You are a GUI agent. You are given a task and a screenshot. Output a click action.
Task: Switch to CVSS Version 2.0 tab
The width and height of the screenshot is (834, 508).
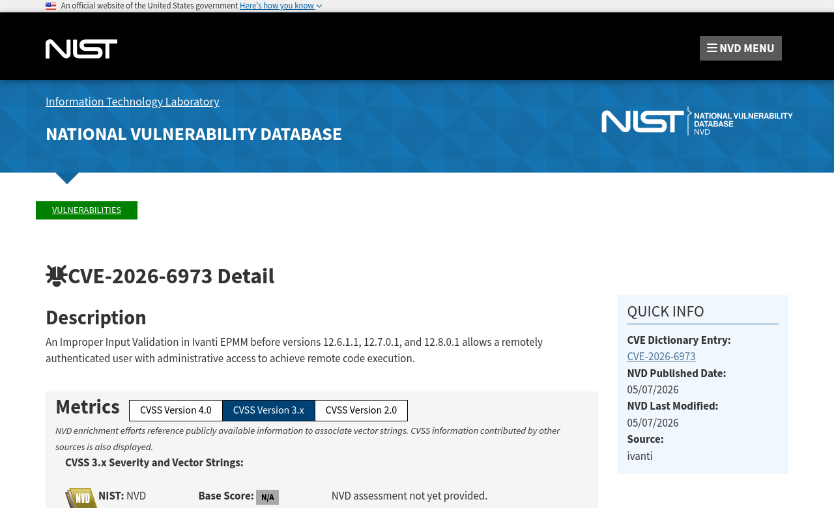click(x=361, y=410)
